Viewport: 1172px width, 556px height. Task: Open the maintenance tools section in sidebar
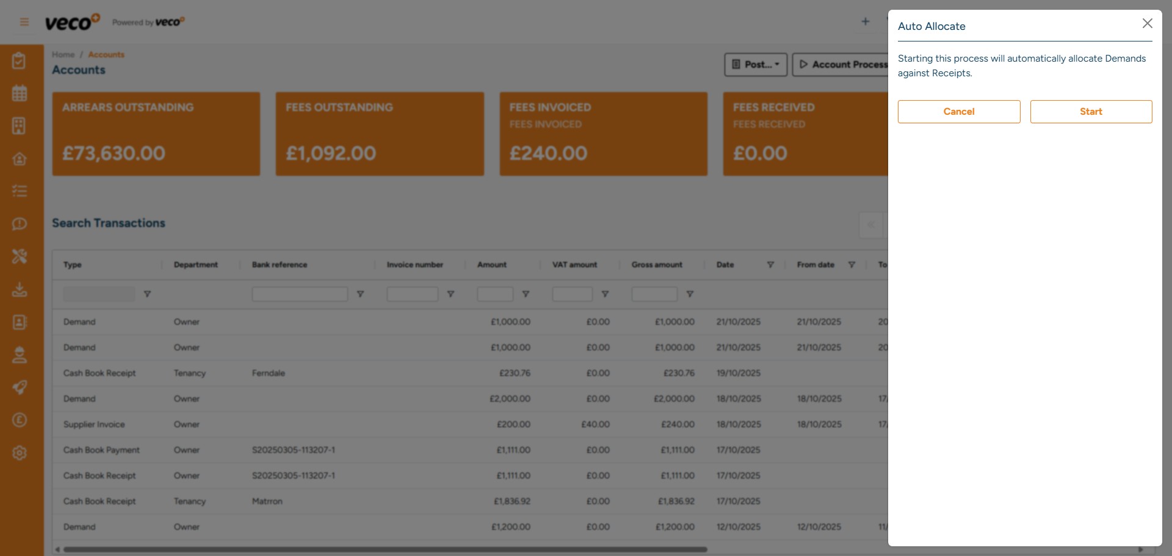click(x=20, y=256)
